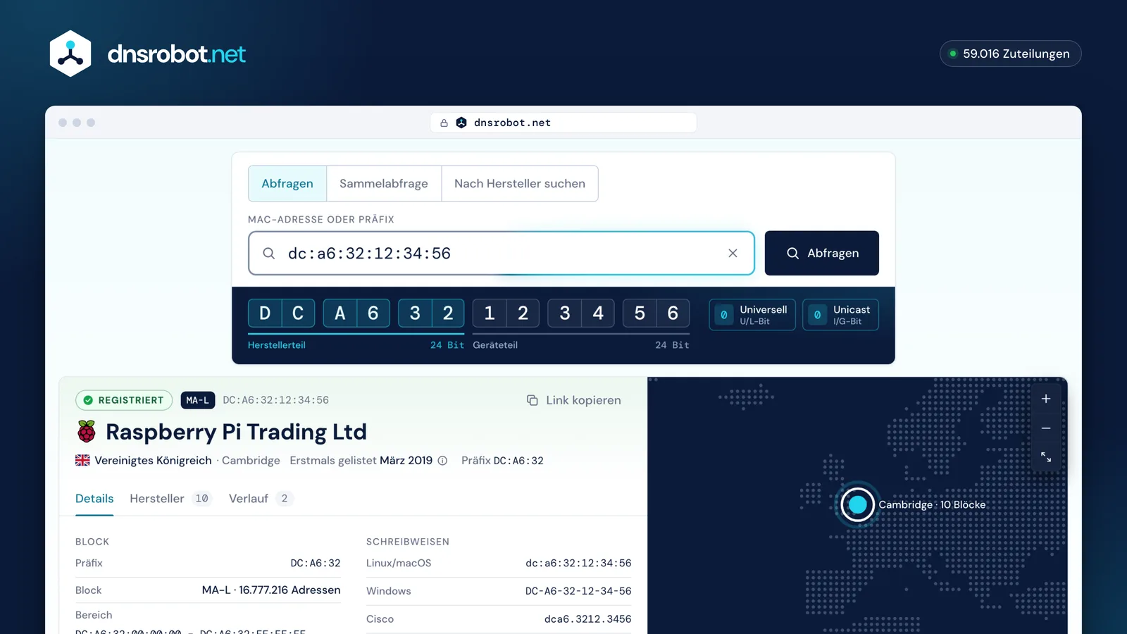Click the dnsrobot.net wordmark
1127x634 pixels.
point(176,54)
